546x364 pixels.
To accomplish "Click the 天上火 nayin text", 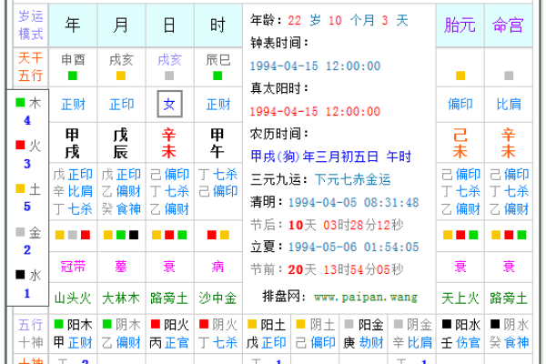I will [460, 298].
